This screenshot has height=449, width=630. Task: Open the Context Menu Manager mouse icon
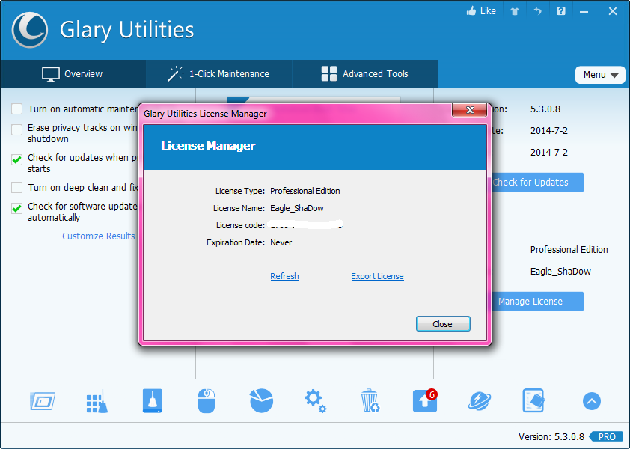(x=207, y=401)
